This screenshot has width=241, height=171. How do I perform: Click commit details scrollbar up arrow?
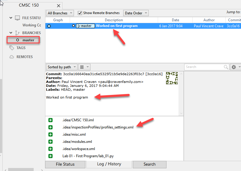coord(181,74)
